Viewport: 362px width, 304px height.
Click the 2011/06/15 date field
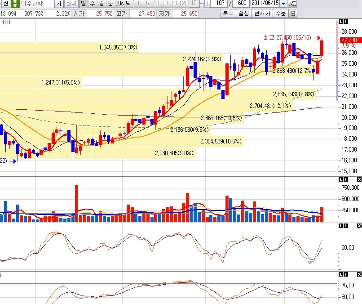coord(265,4)
